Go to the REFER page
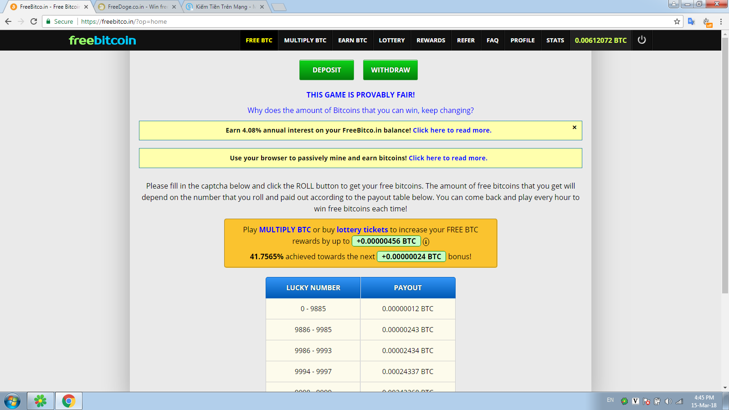Viewport: 729px width, 410px height. click(x=466, y=40)
